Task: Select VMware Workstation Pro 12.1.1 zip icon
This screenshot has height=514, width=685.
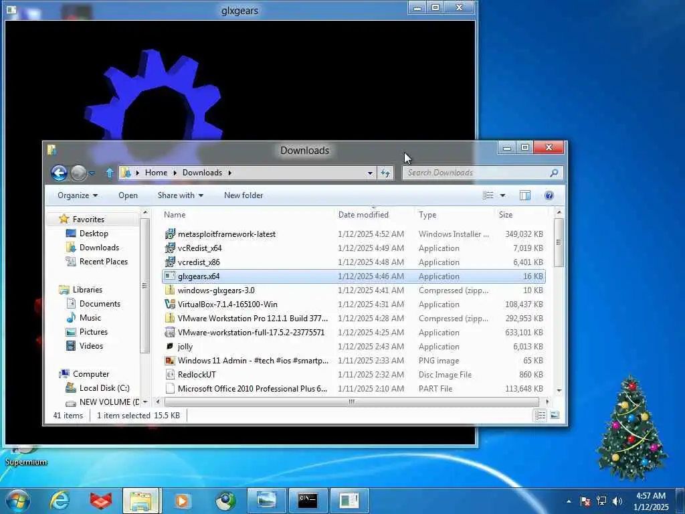Action: coord(170,318)
